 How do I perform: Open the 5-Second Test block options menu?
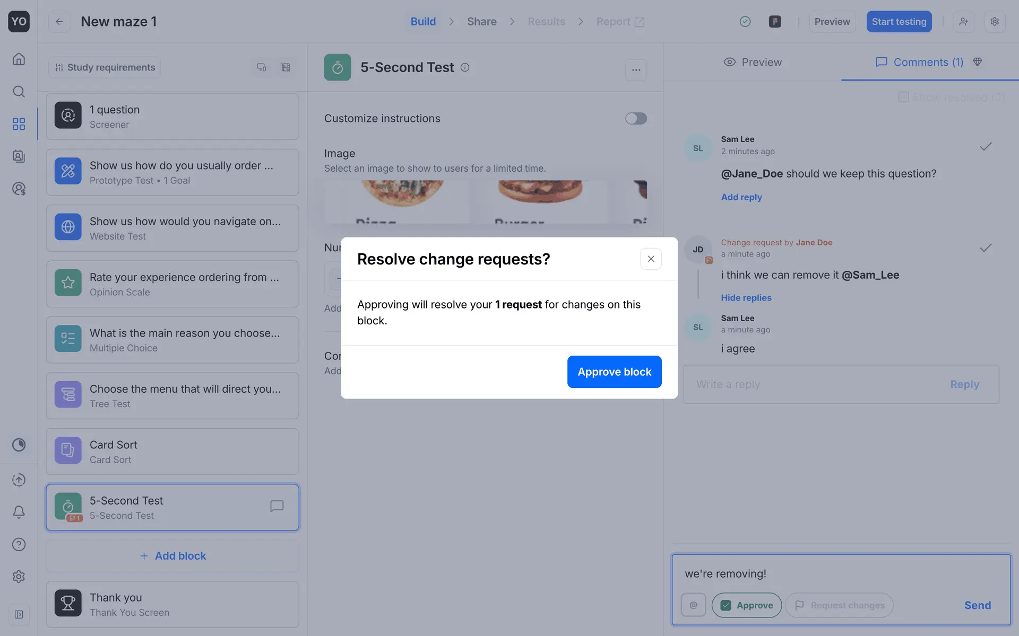636,69
